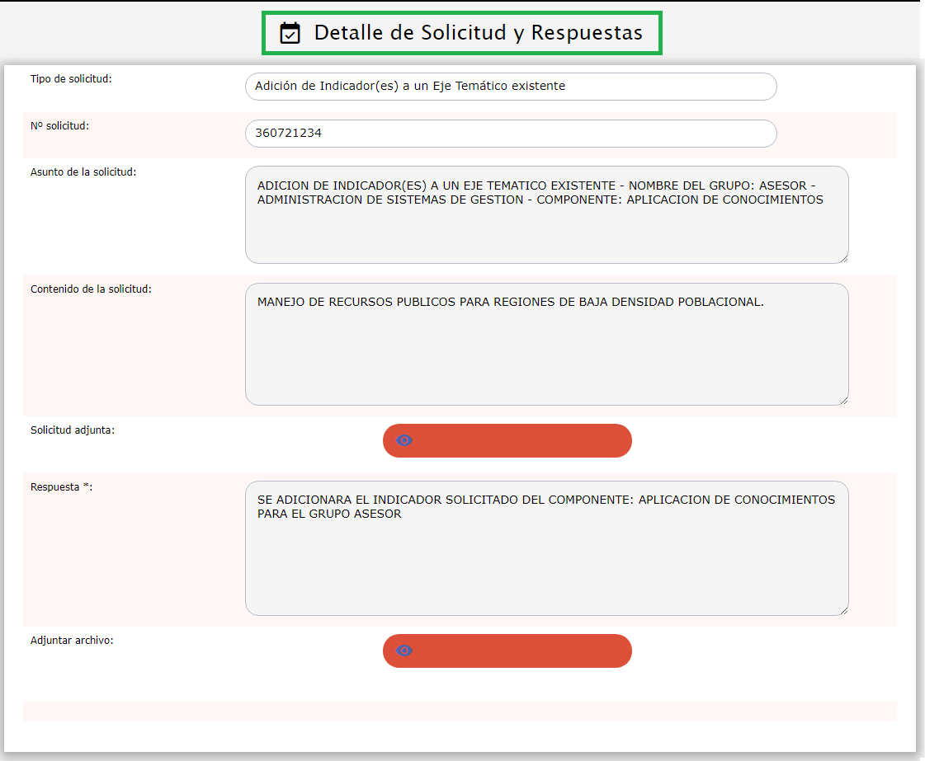Click inside the Asunto de la solicitud text area
The width and height of the screenshot is (925, 761).
click(546, 231)
